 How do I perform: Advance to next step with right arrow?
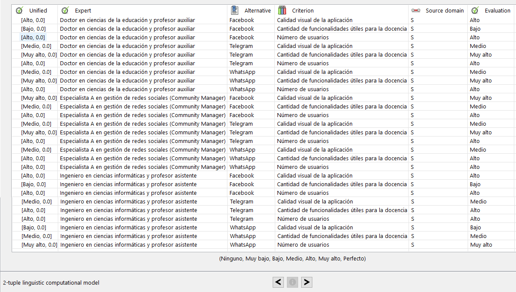pos(306,282)
